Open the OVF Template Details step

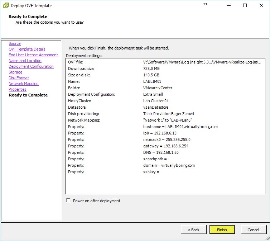coord(27,49)
